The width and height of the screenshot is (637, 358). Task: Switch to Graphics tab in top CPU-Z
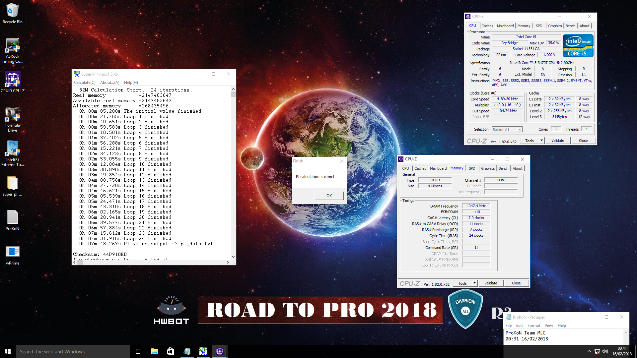click(555, 26)
